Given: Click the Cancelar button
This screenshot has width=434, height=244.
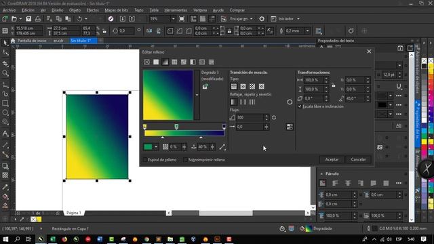Looking at the screenshot, I should 358,160.
